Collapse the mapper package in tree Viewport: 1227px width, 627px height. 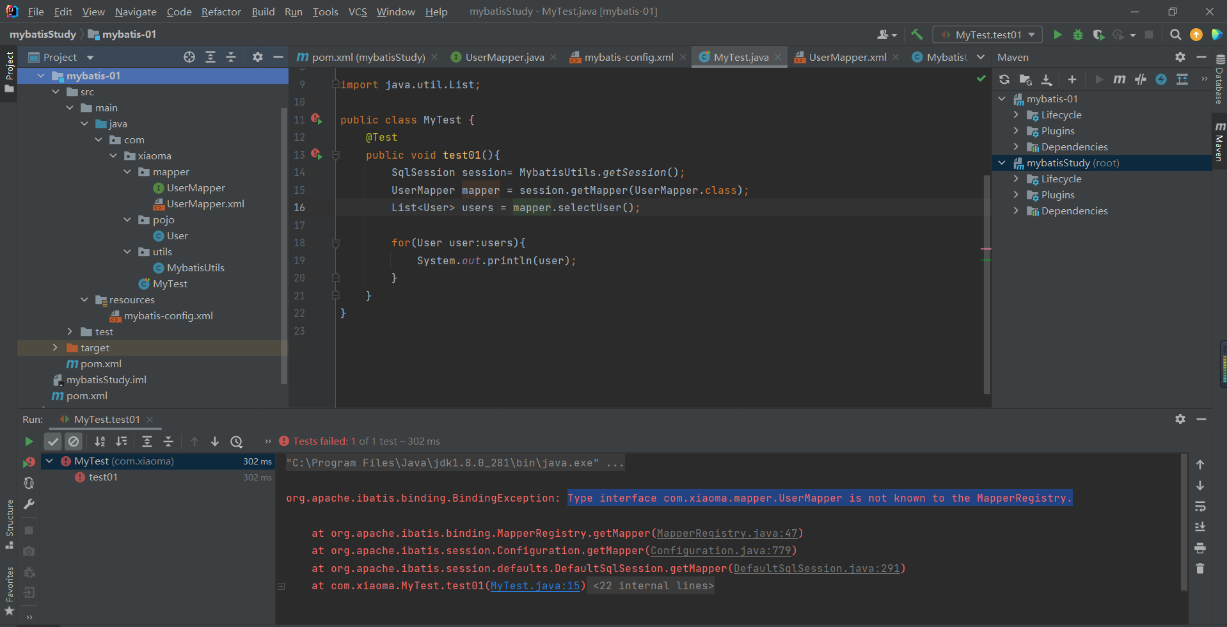pyautogui.click(x=127, y=171)
